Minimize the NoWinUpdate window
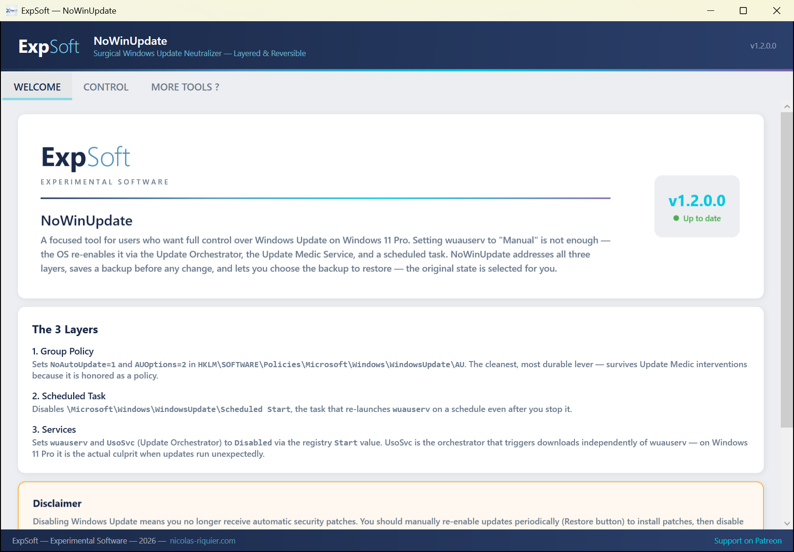The width and height of the screenshot is (794, 552). [x=710, y=10]
